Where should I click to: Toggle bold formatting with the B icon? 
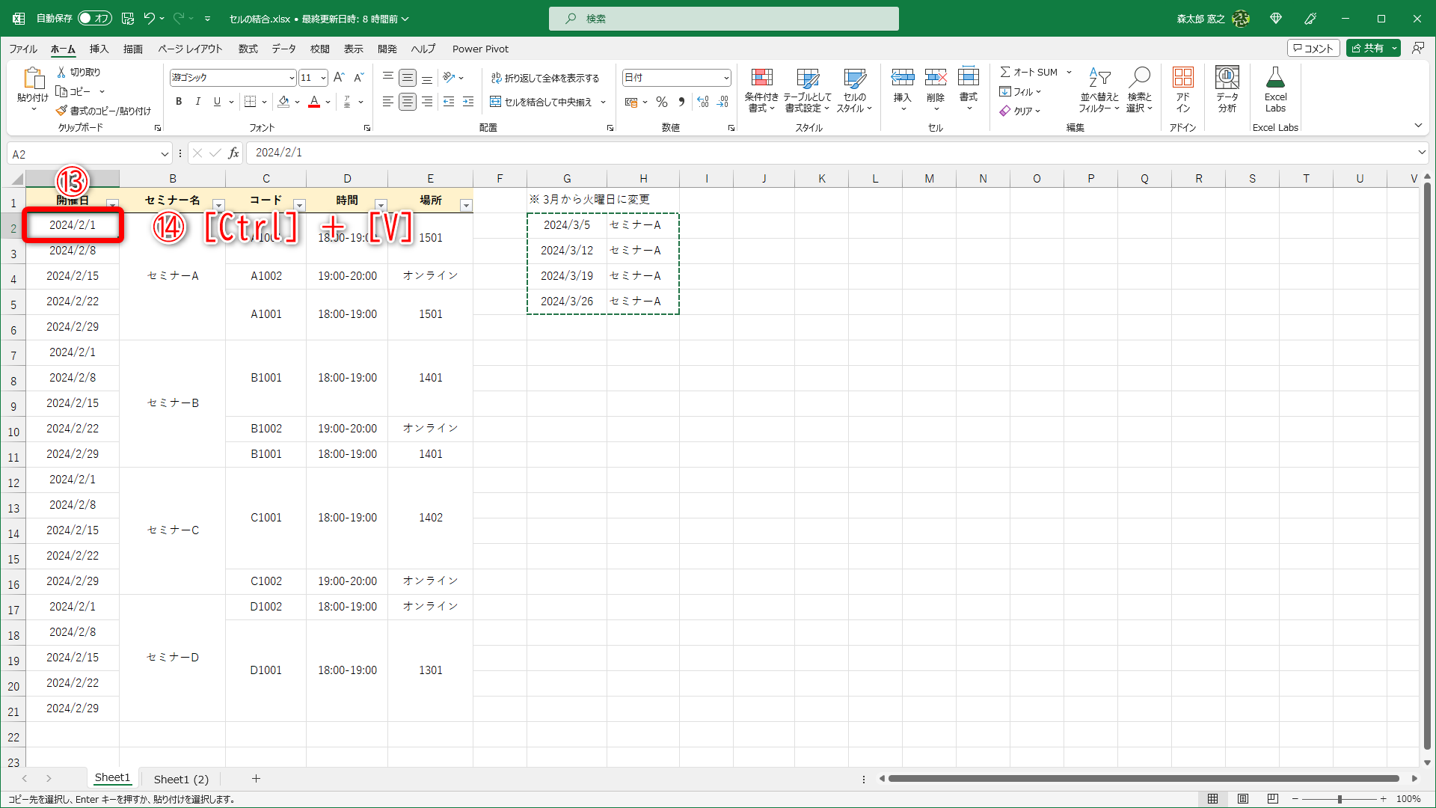click(x=179, y=101)
